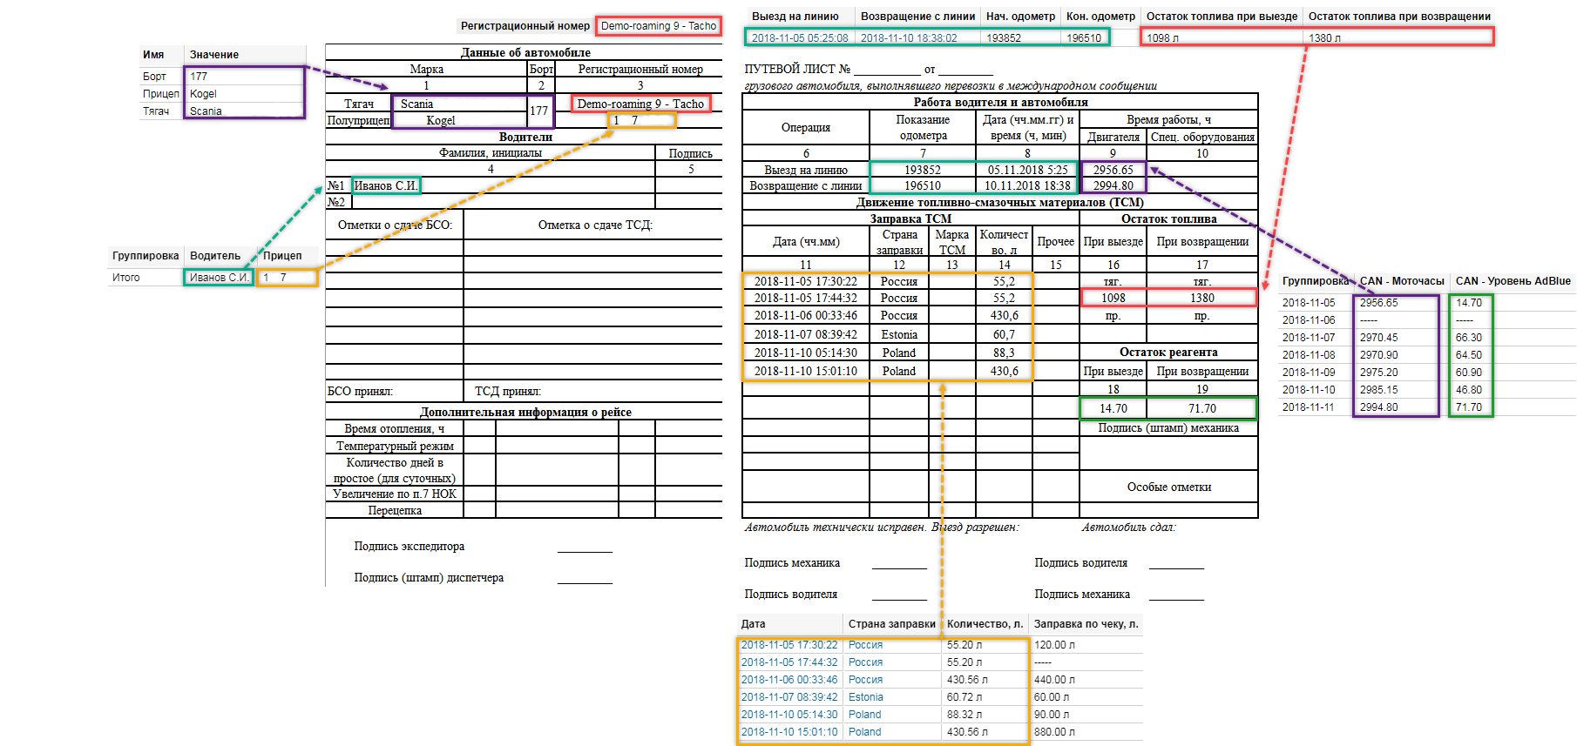Viewport: 1577px width, 746px height.
Task: Click the 'Особые отметки' cell
Action: tap(1169, 487)
